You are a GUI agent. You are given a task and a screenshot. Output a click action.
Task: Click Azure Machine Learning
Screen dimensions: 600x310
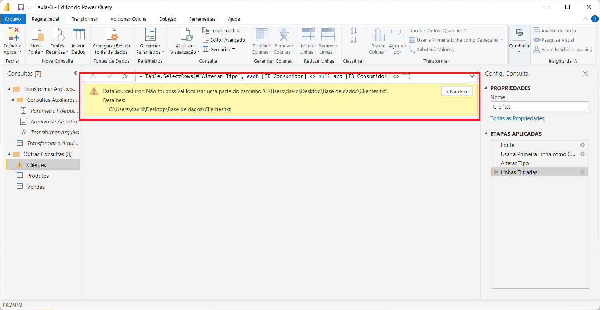563,49
